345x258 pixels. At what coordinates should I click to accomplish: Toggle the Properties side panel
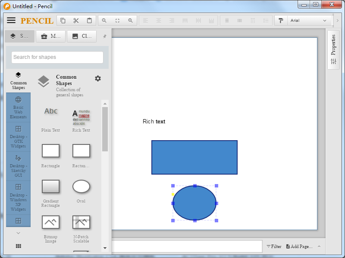point(333,50)
